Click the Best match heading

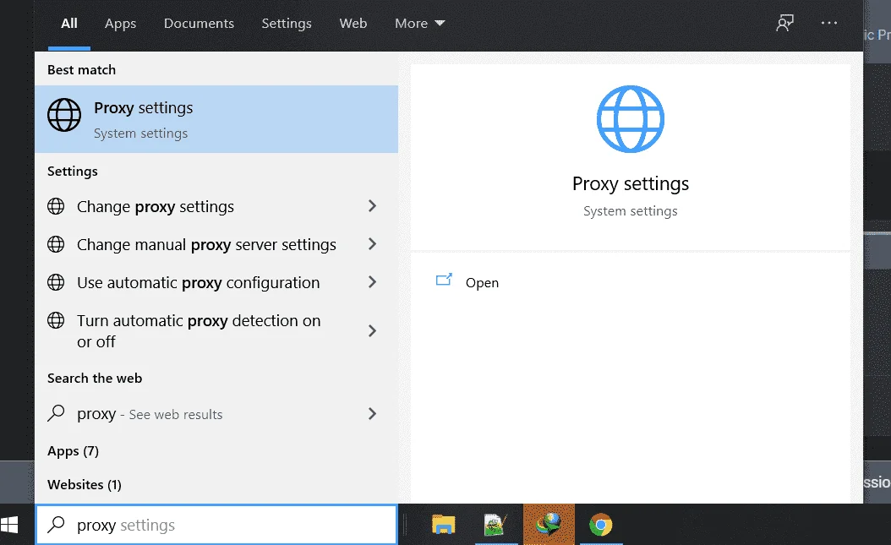point(81,70)
